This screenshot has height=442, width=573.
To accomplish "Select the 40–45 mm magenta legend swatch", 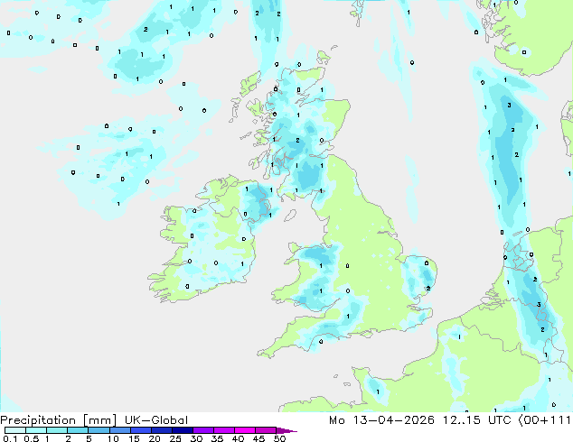I will tap(245, 430).
